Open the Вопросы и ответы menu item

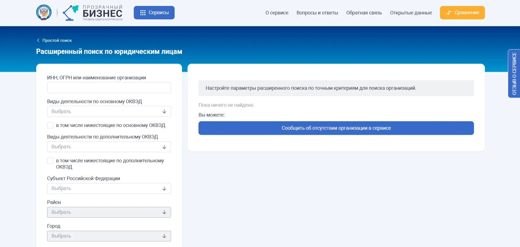[317, 13]
